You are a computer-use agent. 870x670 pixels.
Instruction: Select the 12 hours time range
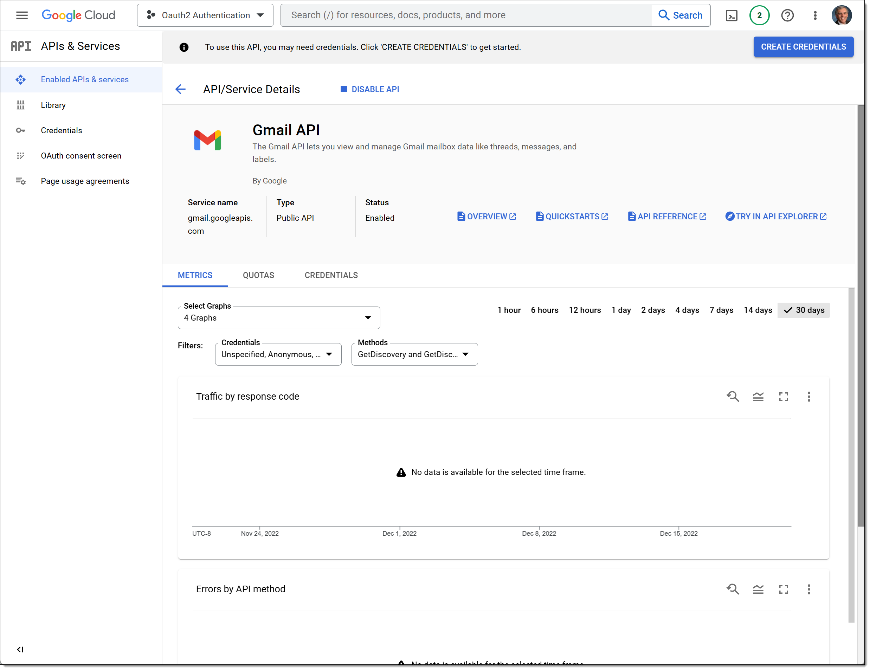click(x=584, y=310)
